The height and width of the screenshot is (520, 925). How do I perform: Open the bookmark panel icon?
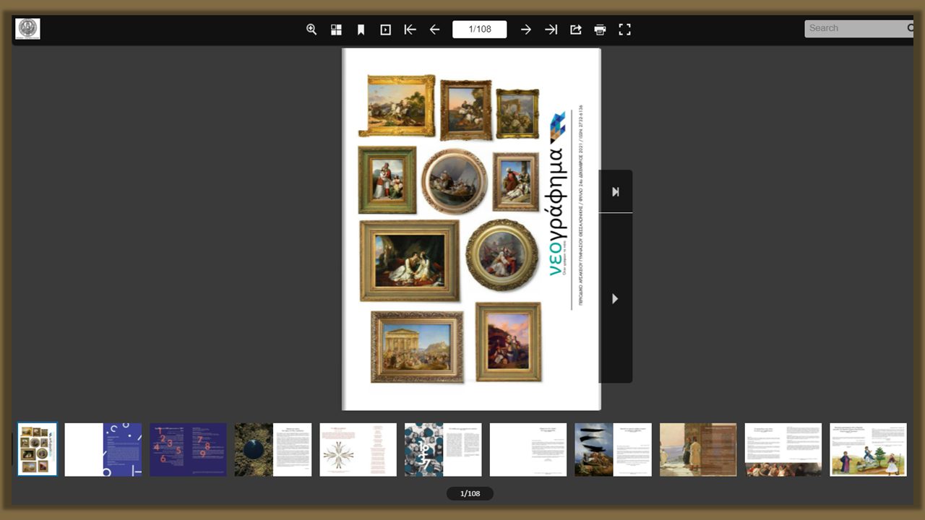pyautogui.click(x=361, y=30)
